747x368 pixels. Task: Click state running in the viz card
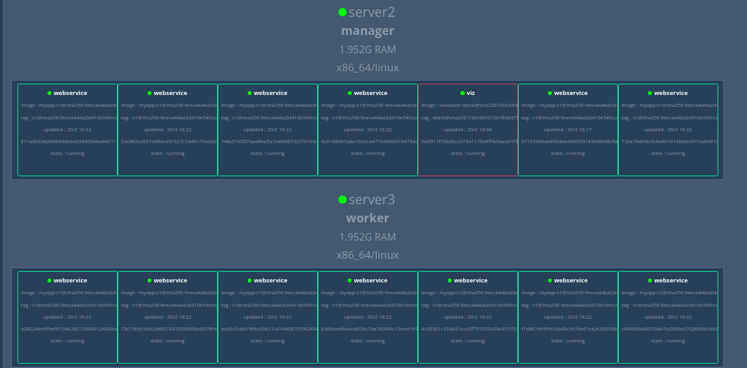[x=468, y=153]
